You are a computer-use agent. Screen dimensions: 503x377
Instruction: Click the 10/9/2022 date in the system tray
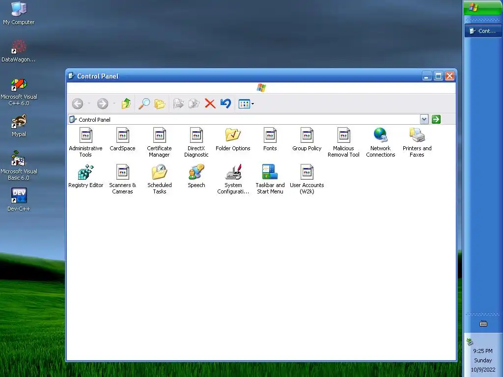(x=483, y=370)
